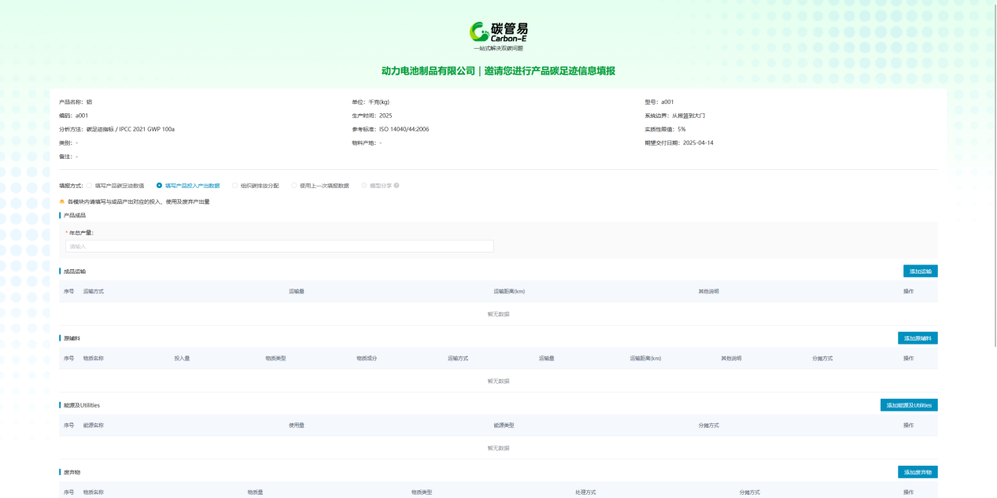Click the 添加废弃物 button
The image size is (997, 498).
(917, 472)
